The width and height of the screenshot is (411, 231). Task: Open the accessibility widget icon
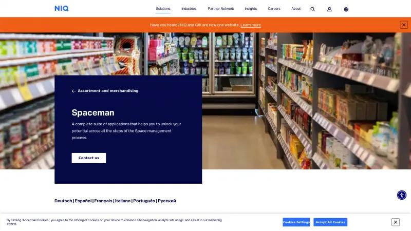402,195
